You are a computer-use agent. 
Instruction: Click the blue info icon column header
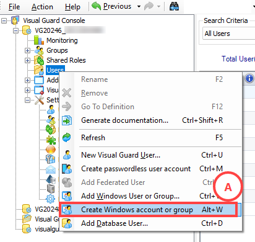pyautogui.click(x=249, y=79)
